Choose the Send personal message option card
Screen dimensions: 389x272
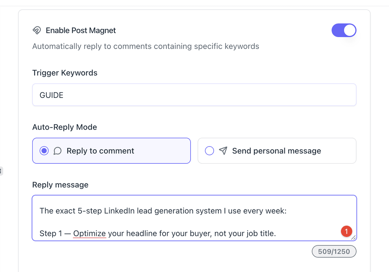coord(277,151)
